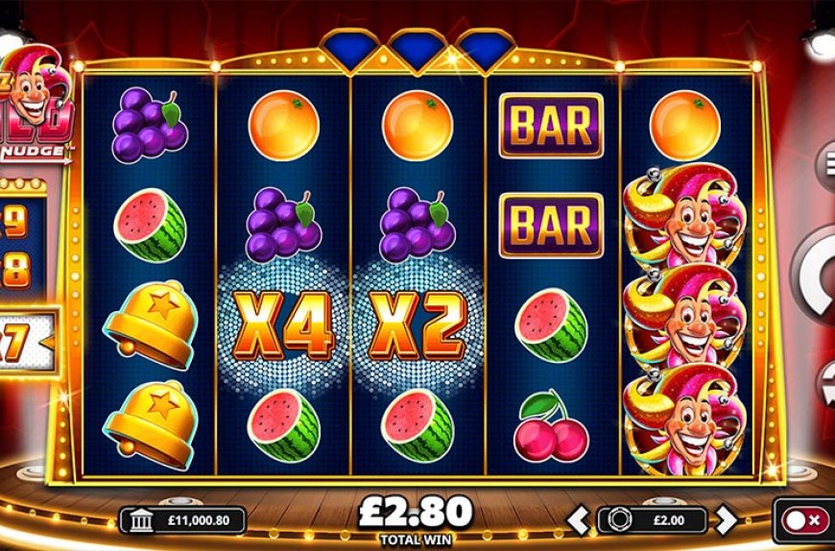835x551 pixels.
Task: Click the top joker on fifth reel
Action: pyautogui.click(x=685, y=215)
